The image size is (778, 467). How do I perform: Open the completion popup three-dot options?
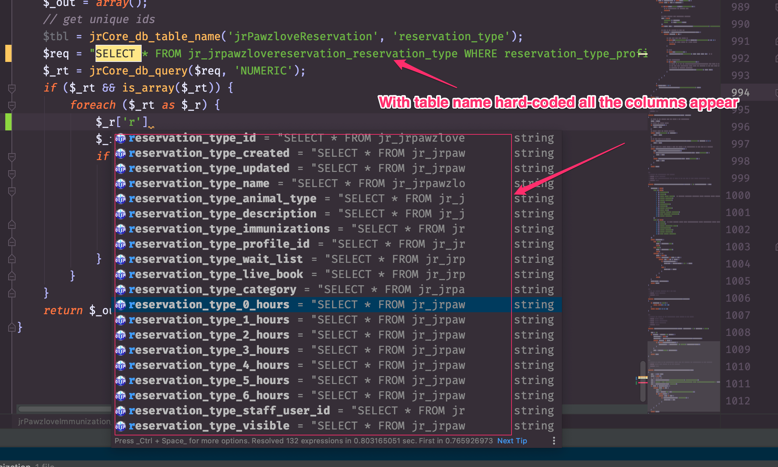[554, 441]
